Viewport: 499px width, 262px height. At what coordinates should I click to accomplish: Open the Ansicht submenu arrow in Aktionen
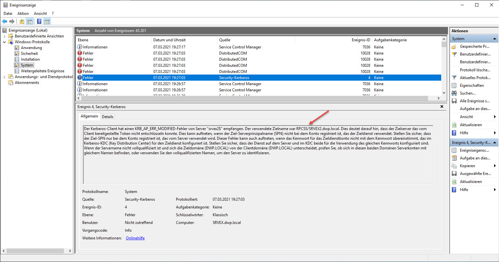click(x=494, y=117)
